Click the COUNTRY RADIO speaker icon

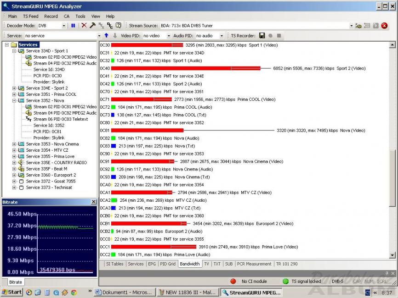(x=21, y=163)
